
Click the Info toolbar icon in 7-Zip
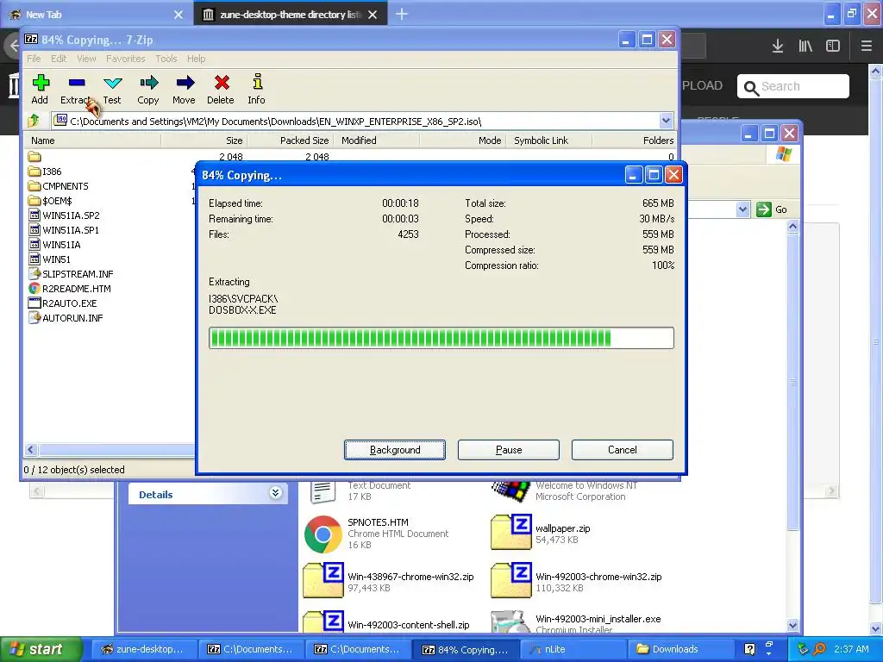point(257,89)
